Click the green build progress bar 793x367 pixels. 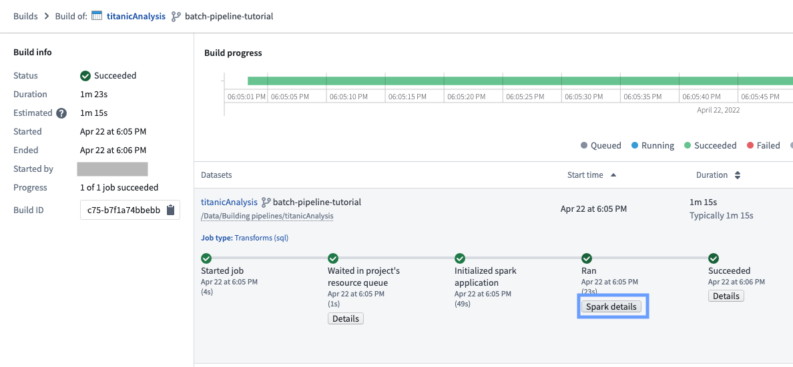click(520, 81)
